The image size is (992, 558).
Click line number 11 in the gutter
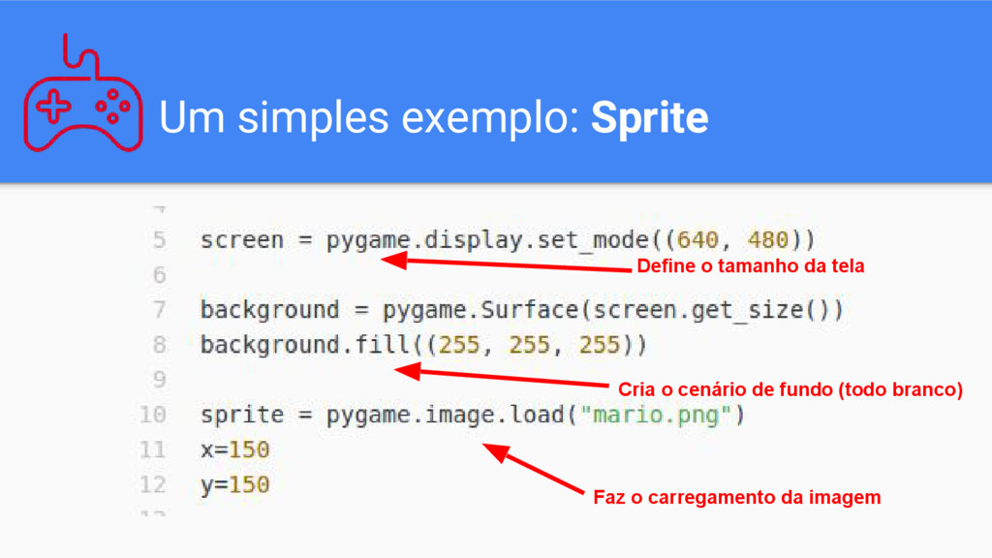click(152, 449)
